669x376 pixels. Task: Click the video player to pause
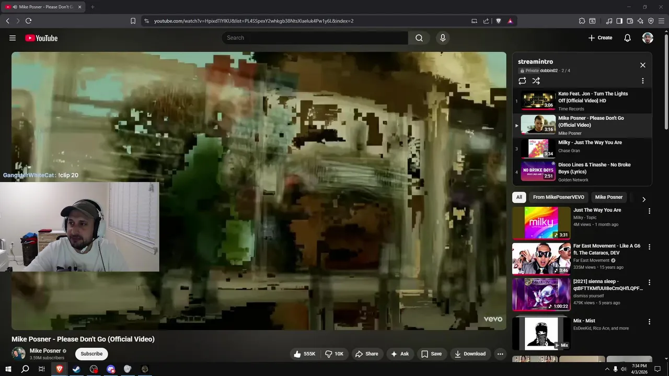(x=259, y=191)
